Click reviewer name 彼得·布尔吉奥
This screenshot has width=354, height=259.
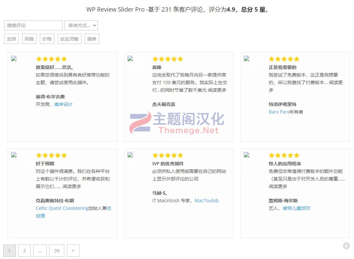pyautogui.click(x=50, y=96)
